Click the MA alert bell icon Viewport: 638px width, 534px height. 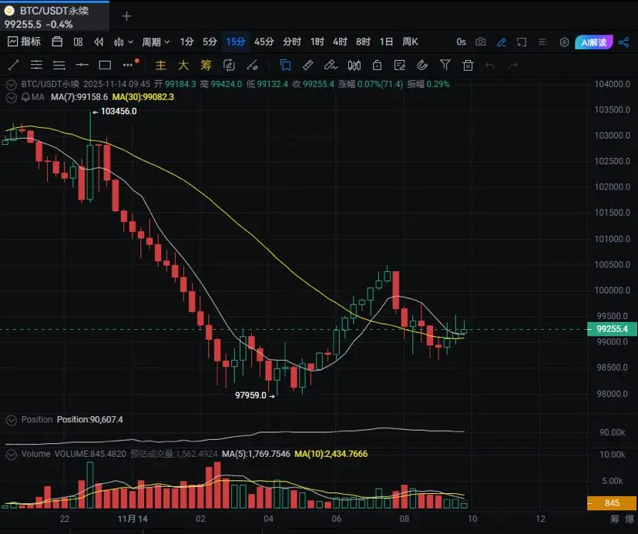coord(25,97)
